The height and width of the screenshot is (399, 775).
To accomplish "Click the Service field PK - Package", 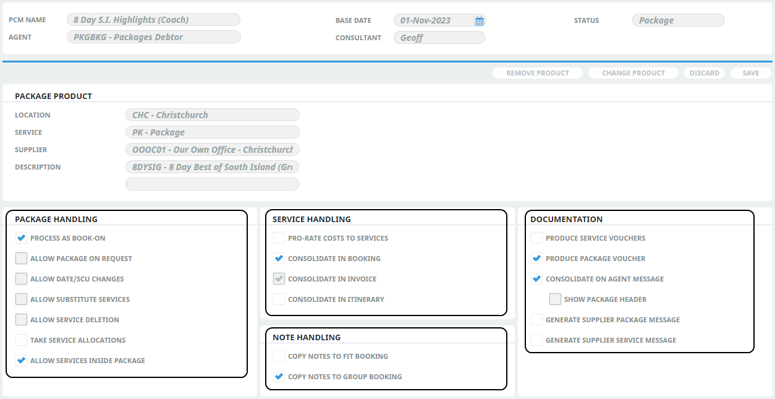I will point(213,132).
